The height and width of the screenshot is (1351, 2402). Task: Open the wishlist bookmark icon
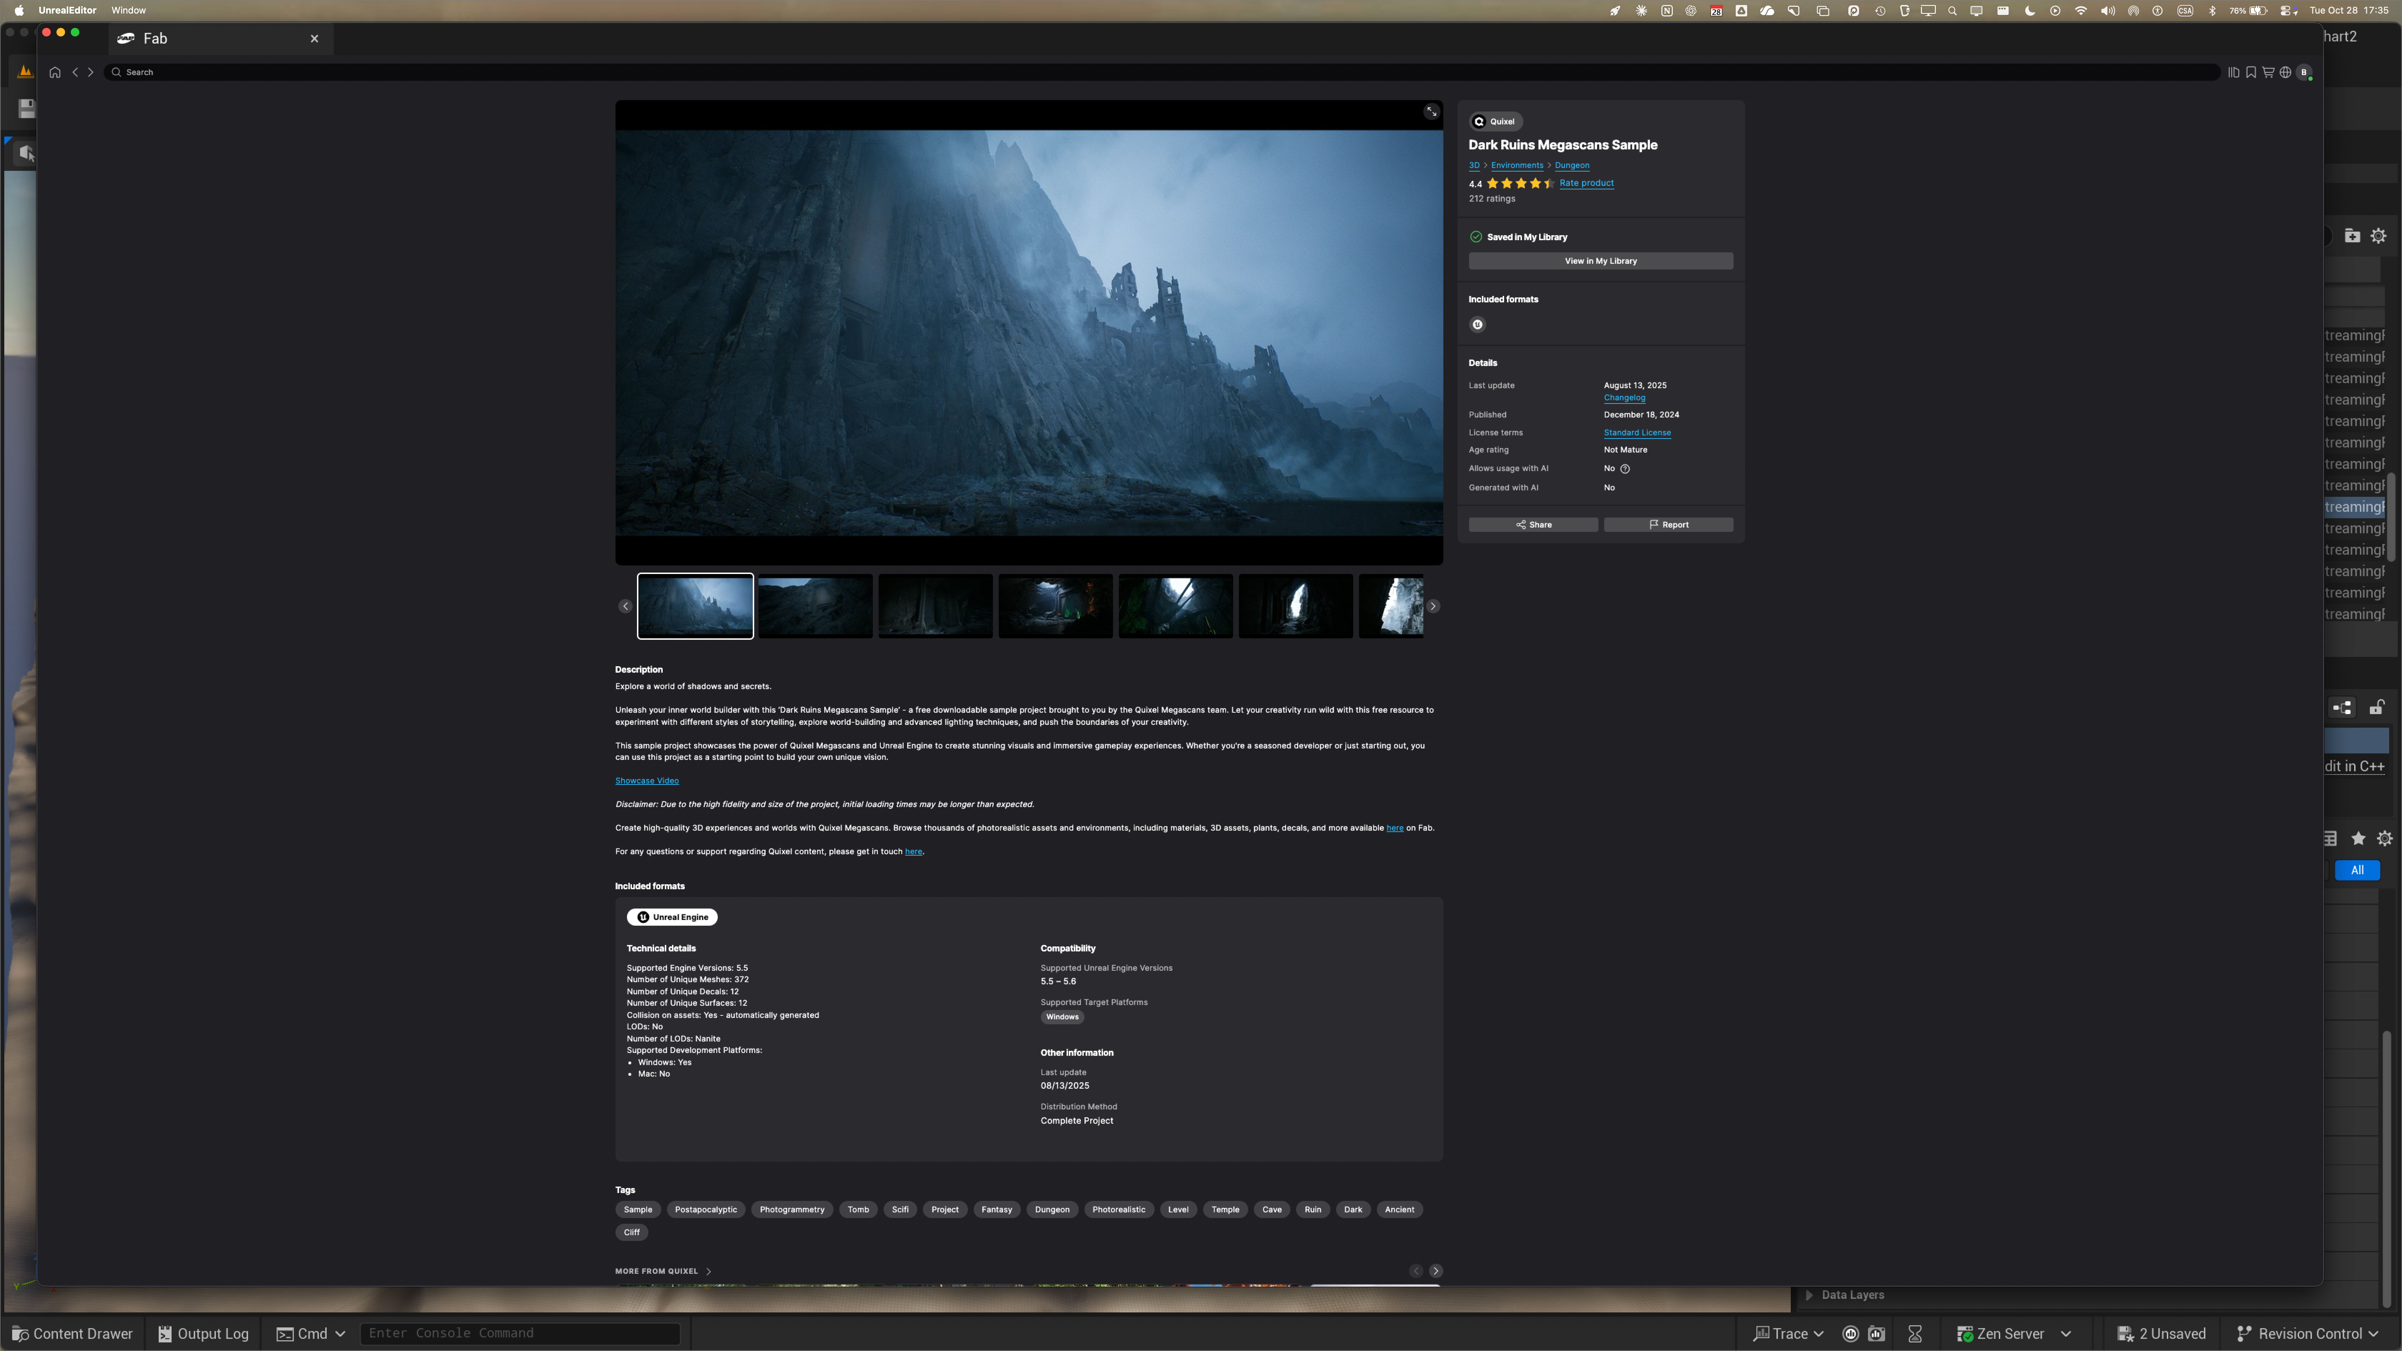pos(2251,72)
